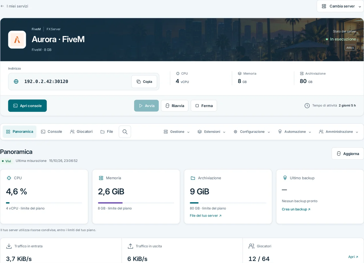The width and height of the screenshot is (364, 263).
Task: Open the Crea un backup link
Action: [x=296, y=209]
